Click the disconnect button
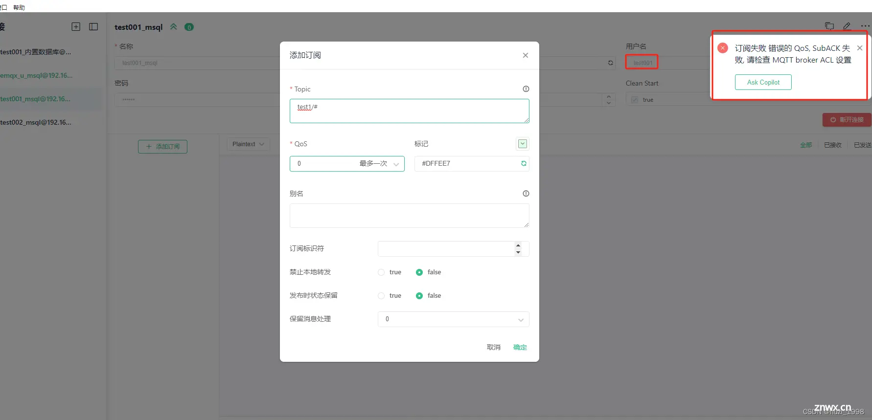Screen dimensions: 872x420 847,120
